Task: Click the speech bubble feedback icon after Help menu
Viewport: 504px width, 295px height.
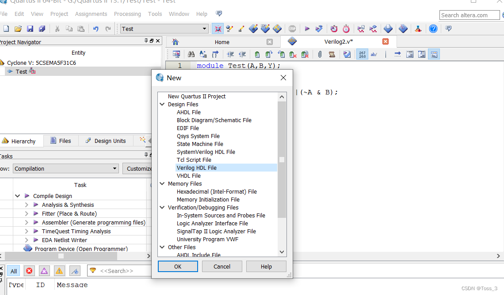Action: click(x=219, y=14)
